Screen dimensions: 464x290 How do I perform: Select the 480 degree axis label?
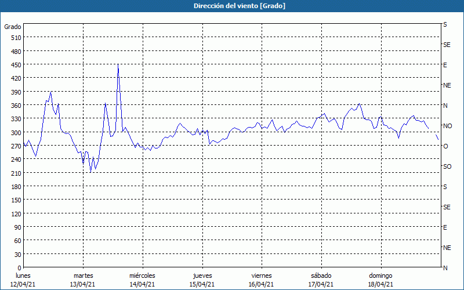16,52
